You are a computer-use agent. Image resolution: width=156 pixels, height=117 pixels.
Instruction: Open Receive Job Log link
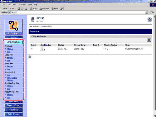pos(9,75)
